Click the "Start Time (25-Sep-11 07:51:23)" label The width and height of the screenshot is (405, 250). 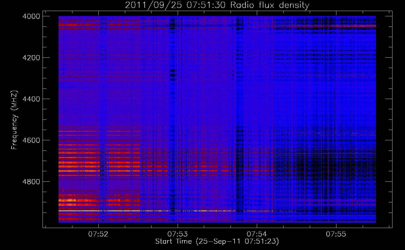[217, 241]
